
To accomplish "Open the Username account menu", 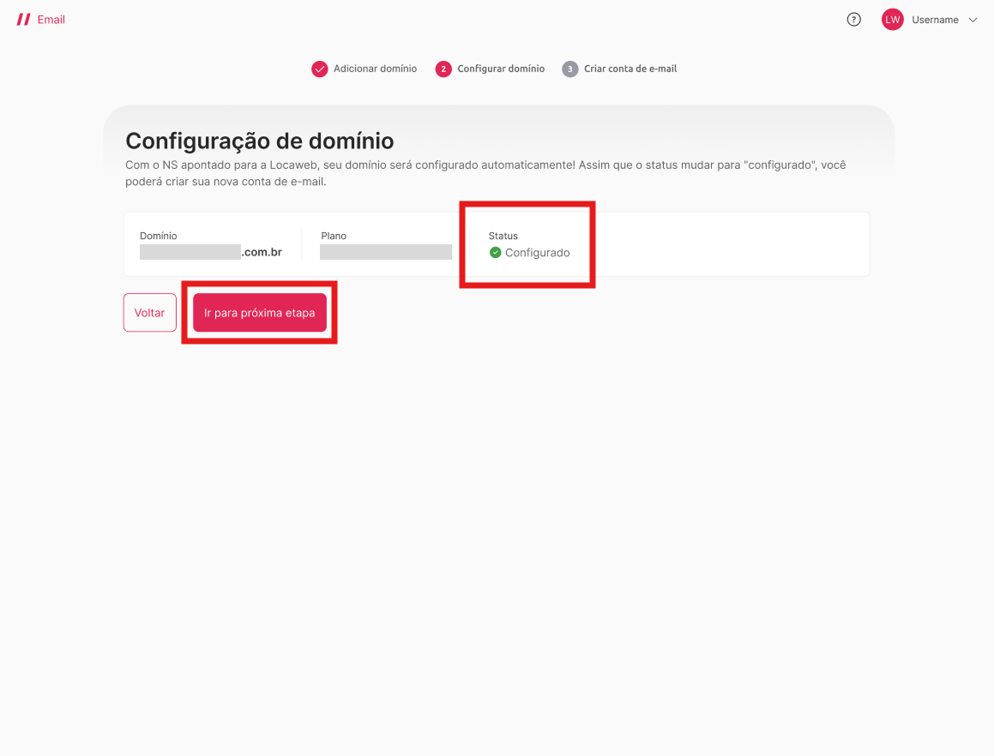I will 935,20.
